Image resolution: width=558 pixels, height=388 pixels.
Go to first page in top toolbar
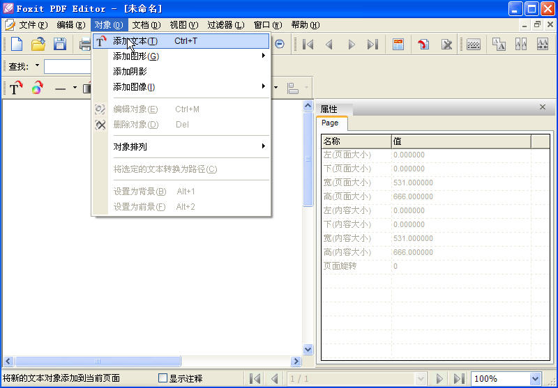(308, 45)
